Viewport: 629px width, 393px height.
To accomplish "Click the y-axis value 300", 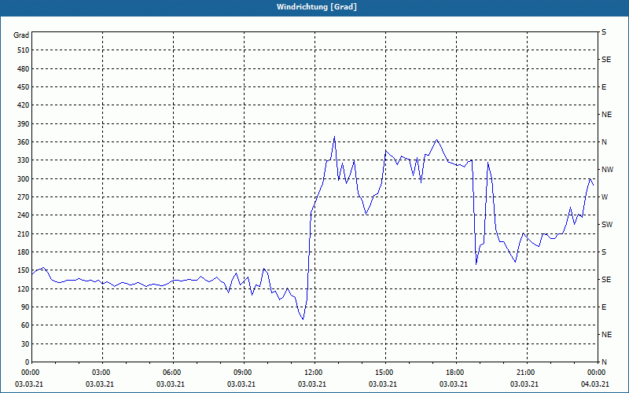I will pos(24,179).
